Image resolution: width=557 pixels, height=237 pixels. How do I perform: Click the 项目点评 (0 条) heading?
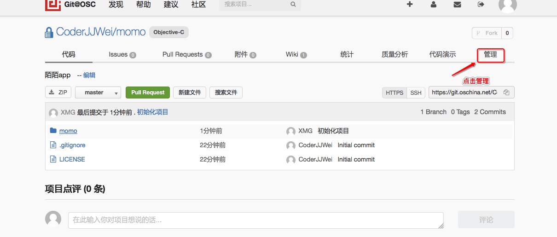point(75,189)
